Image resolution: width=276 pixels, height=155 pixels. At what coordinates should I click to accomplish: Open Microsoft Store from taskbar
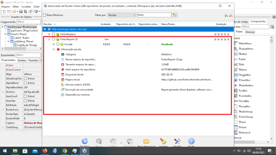pyautogui.click(x=25, y=151)
